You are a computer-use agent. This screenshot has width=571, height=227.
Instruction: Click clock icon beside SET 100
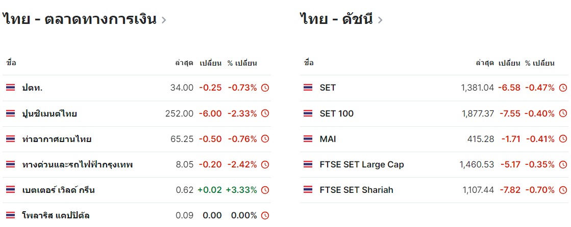pyautogui.click(x=562, y=113)
